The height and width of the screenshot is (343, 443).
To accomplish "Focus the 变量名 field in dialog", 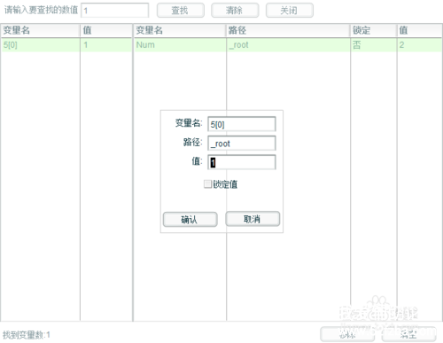I will click(x=242, y=124).
